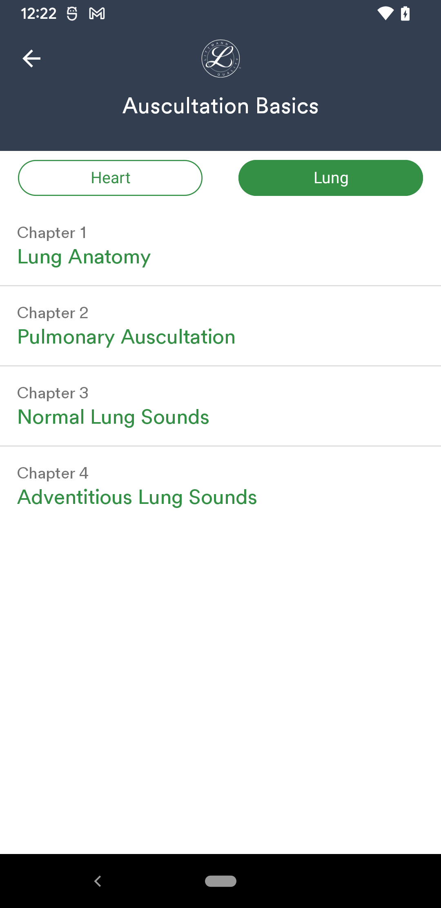This screenshot has width=441, height=908.
Task: Tap the Auscultation Basics title
Action: [x=220, y=106]
